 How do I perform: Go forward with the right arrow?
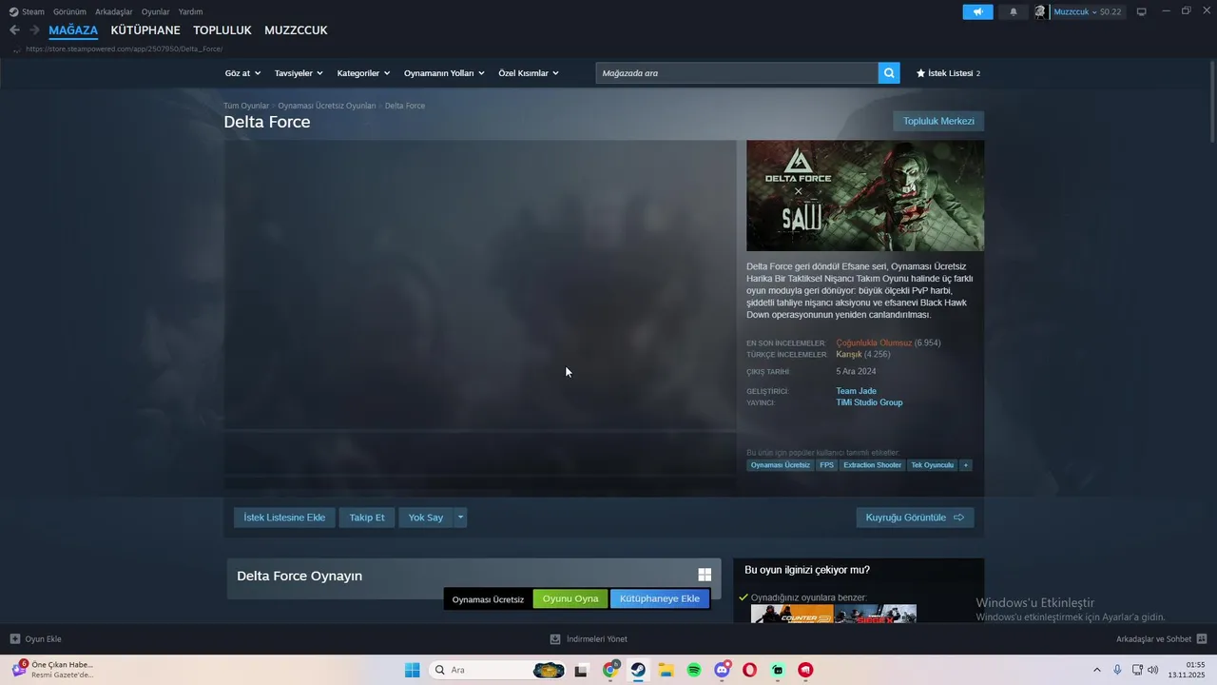coord(34,30)
